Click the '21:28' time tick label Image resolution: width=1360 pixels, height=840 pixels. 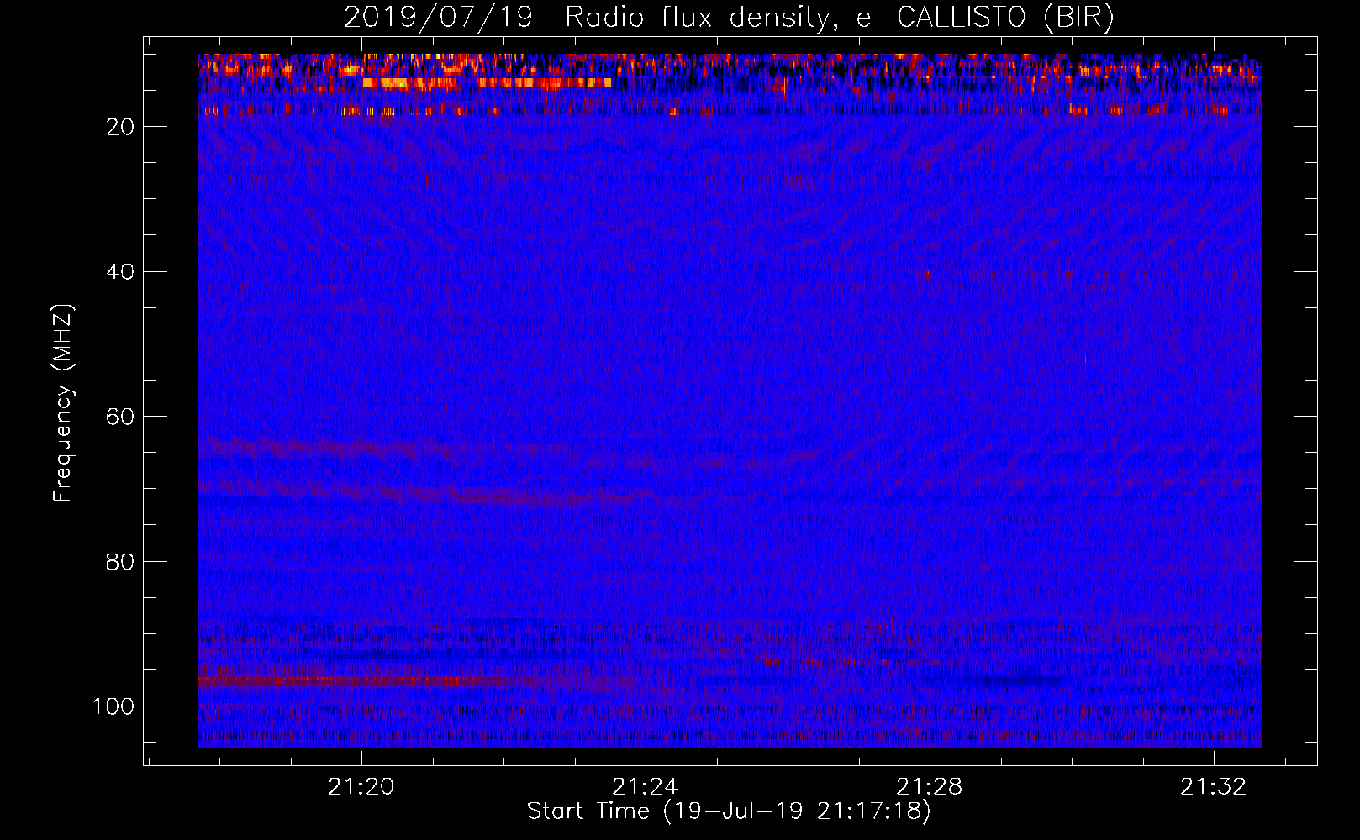click(x=930, y=787)
